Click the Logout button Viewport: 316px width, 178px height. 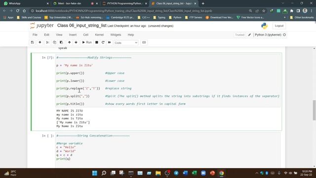click(279, 26)
